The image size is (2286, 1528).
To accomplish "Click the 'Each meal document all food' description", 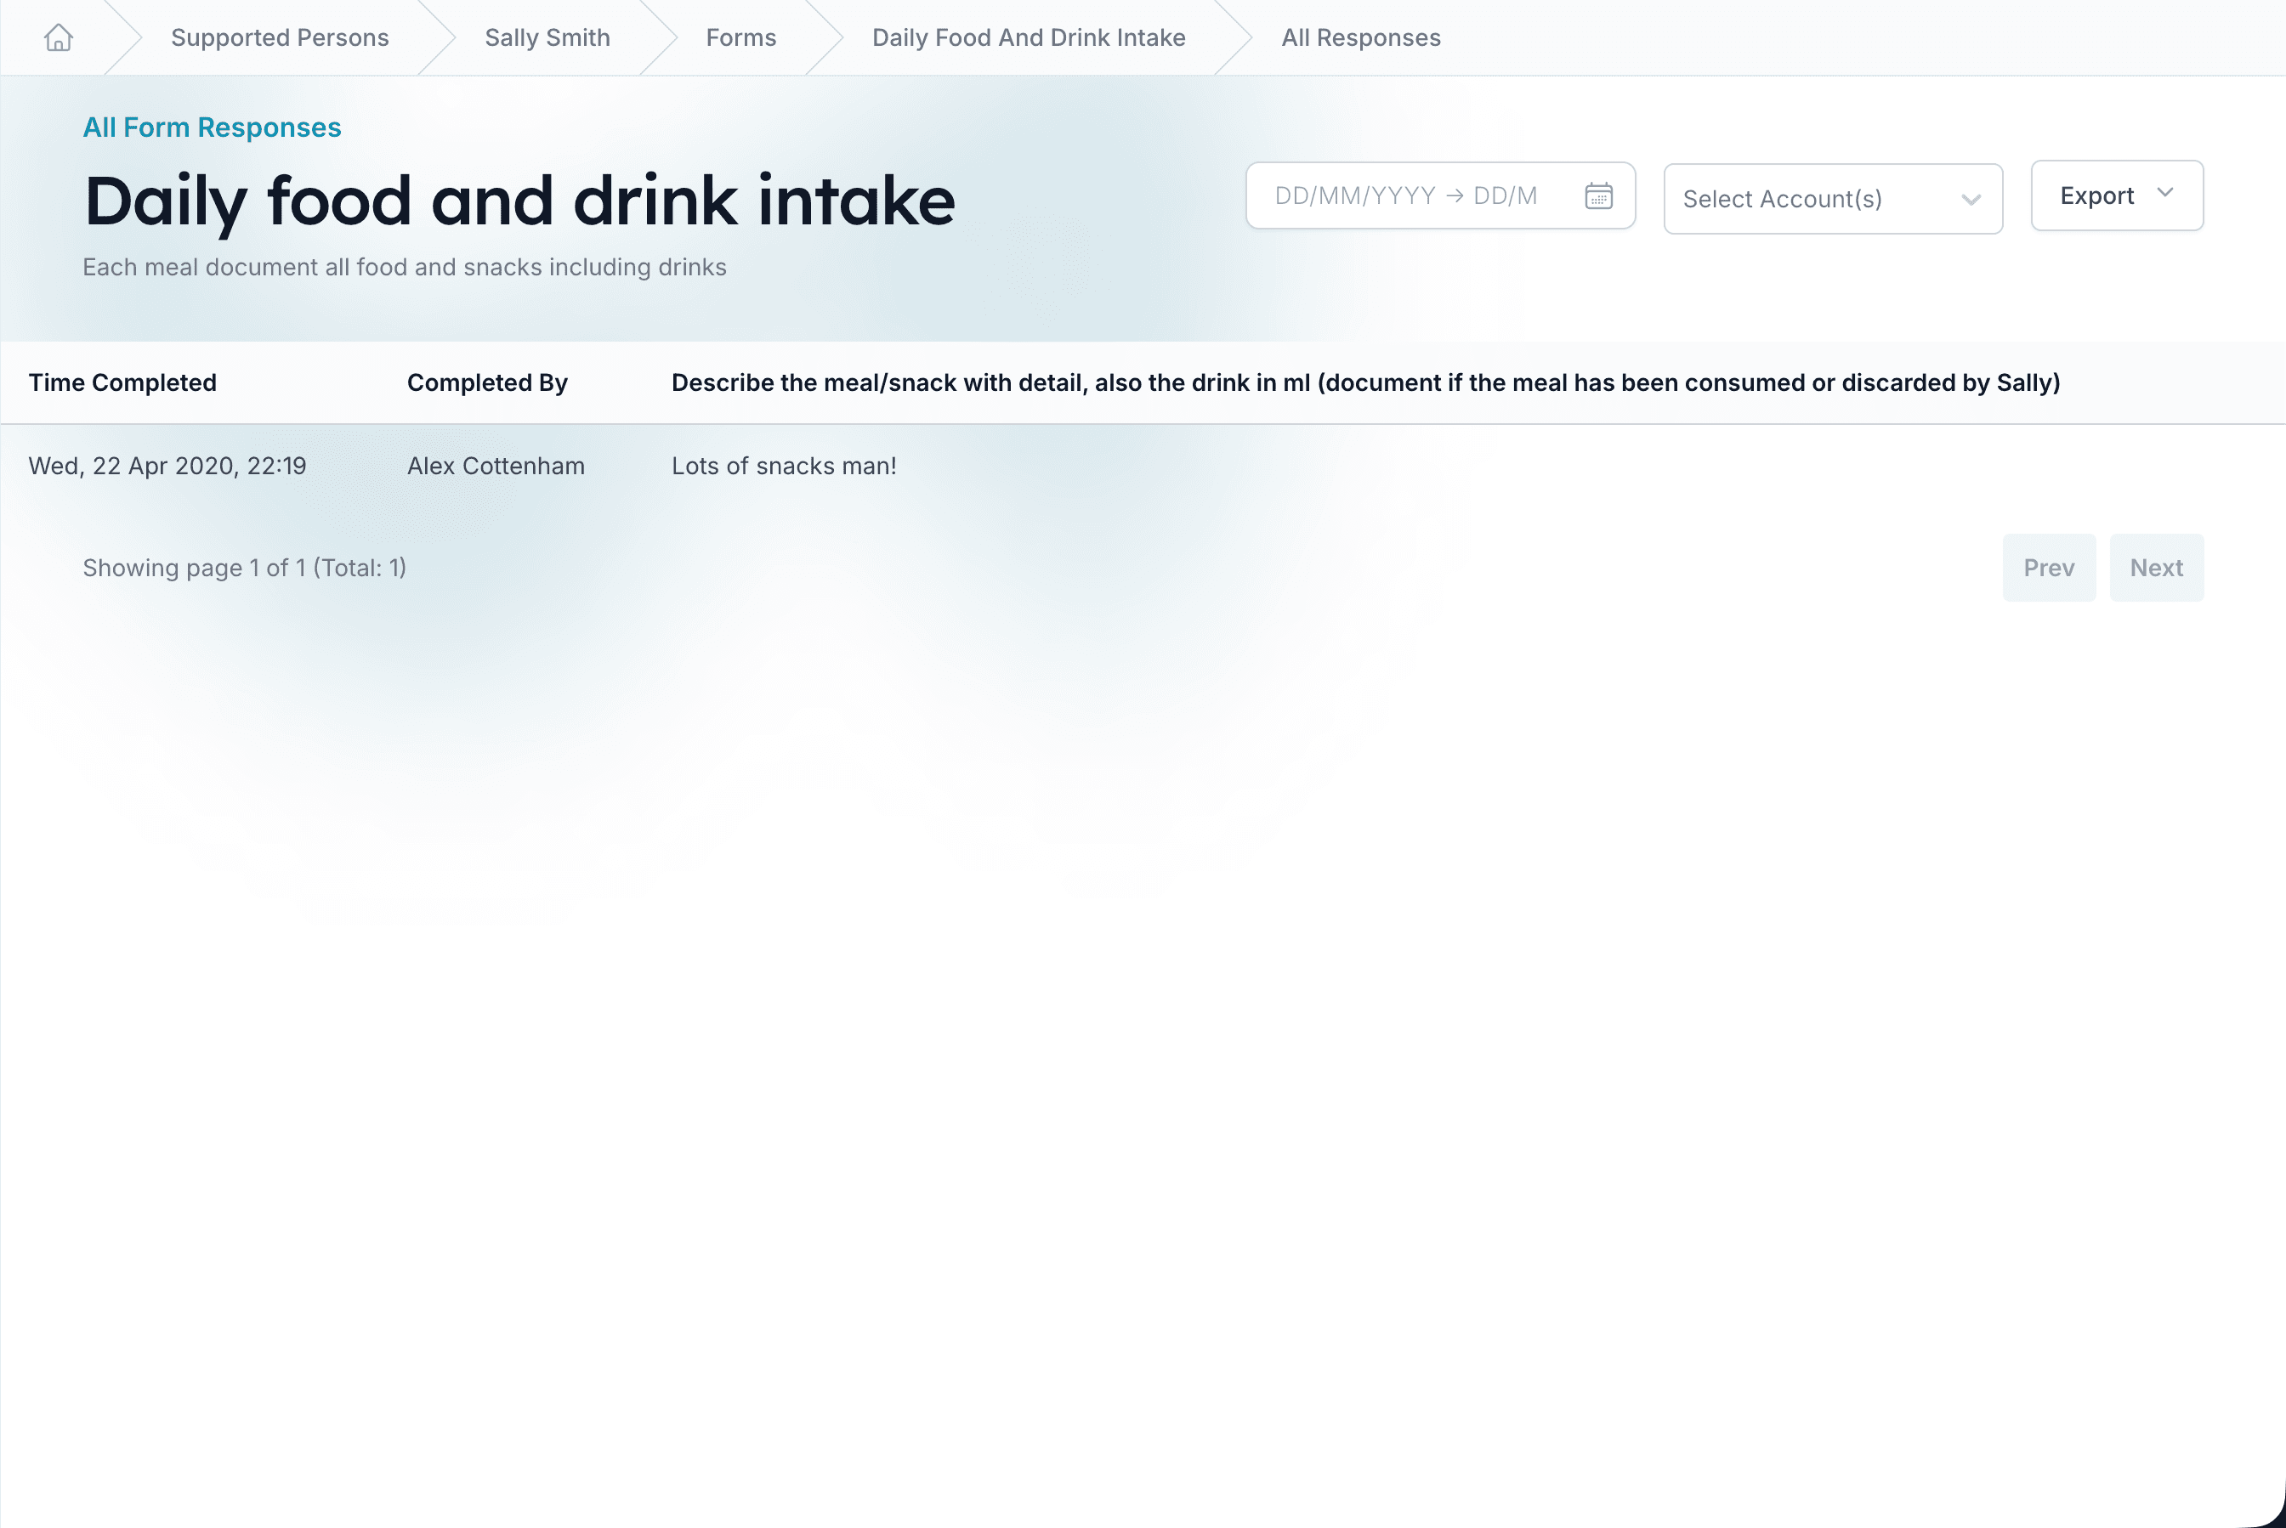I will tap(405, 267).
